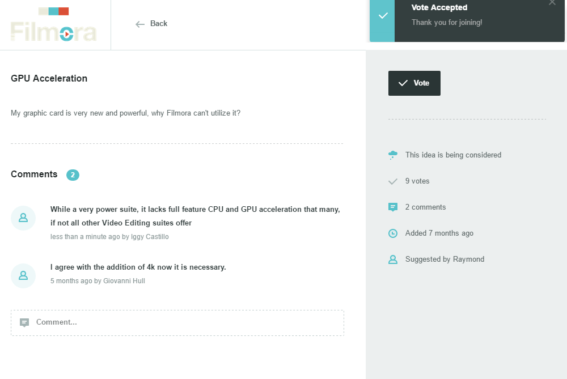This screenshot has height=379, width=567.
Task: Click the Back link text
Action: click(159, 24)
